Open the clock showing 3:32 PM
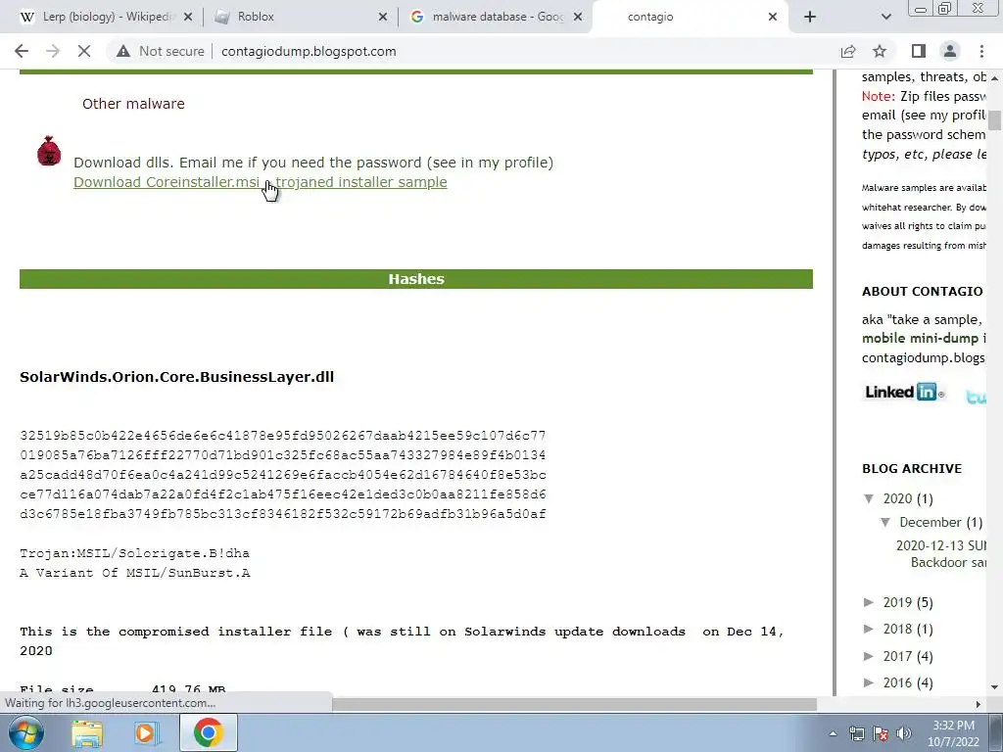Image resolution: width=1003 pixels, height=752 pixels. tap(953, 733)
